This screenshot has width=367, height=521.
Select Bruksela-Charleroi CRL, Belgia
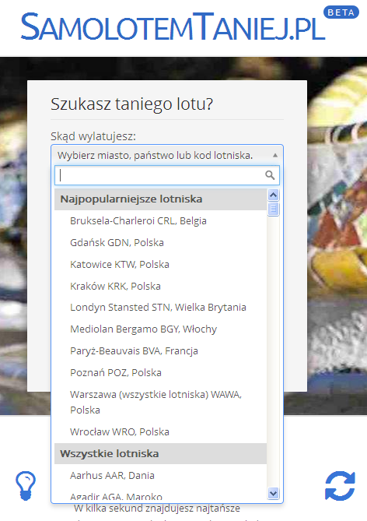pyautogui.click(x=161, y=221)
